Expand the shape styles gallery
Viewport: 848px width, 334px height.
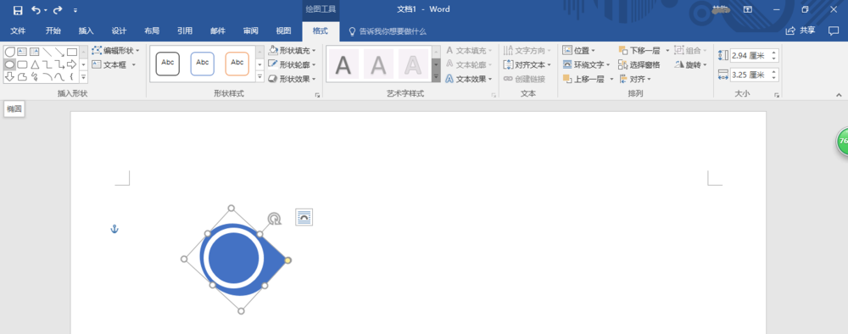[259, 77]
